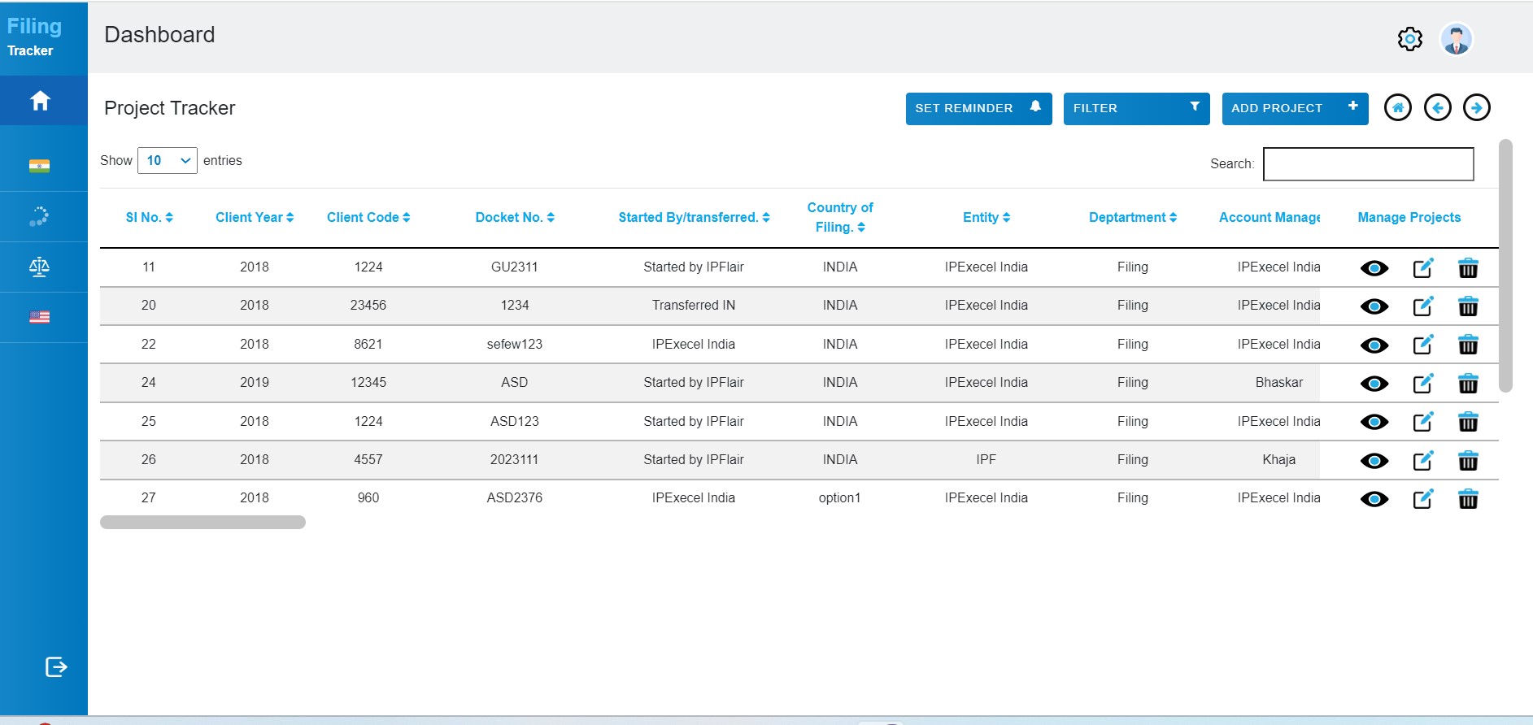The image size is (1533, 725).
Task: Click the Filing Tracker logo
Action: click(34, 37)
